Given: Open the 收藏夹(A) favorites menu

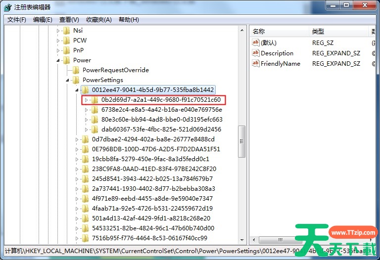Looking at the screenshot, I should (99, 20).
